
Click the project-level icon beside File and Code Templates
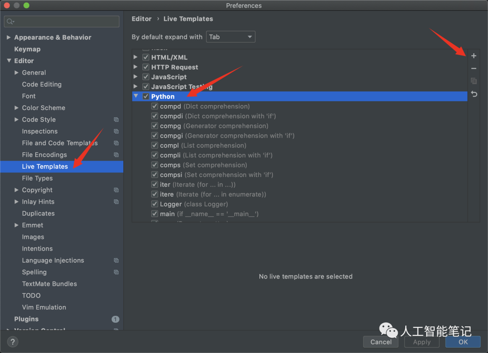tap(116, 143)
